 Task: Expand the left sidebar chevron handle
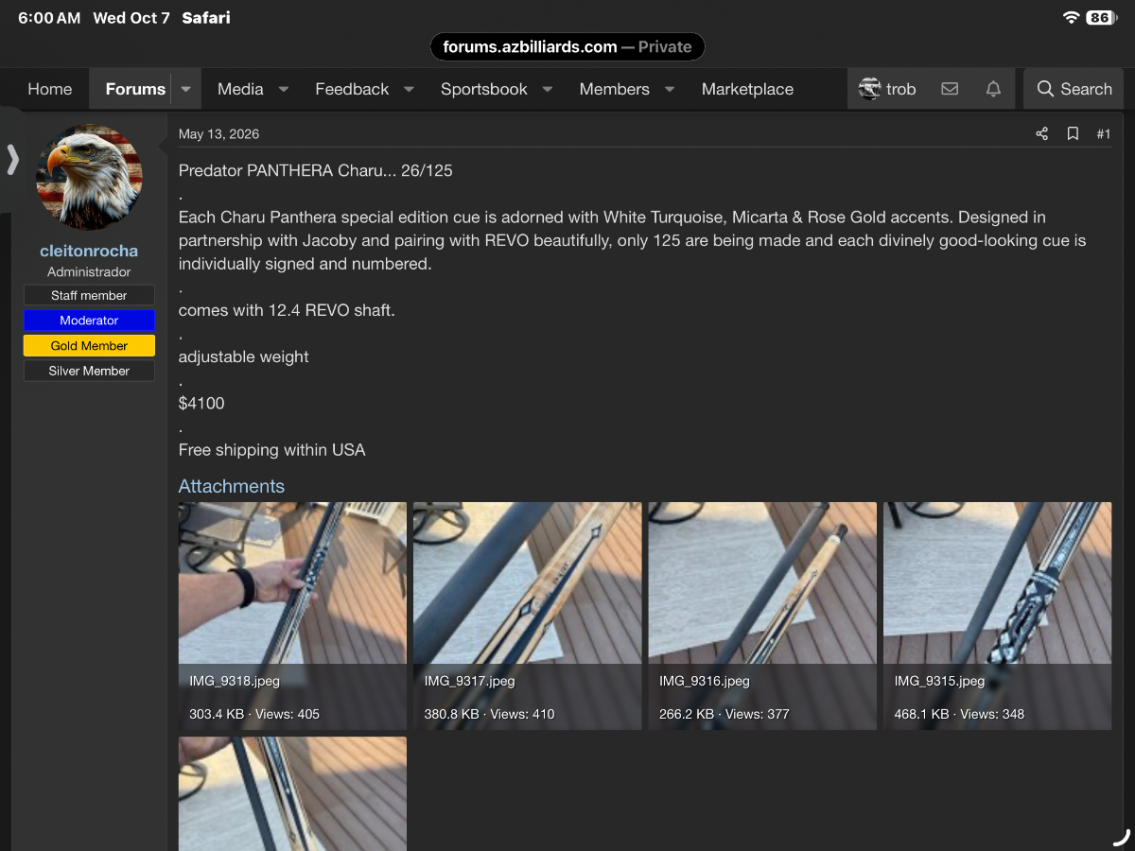(x=12, y=159)
